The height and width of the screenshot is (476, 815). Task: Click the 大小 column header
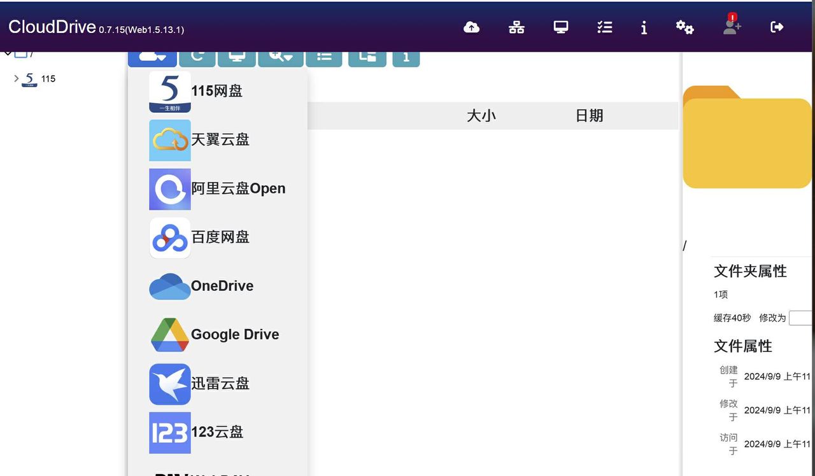tap(481, 116)
